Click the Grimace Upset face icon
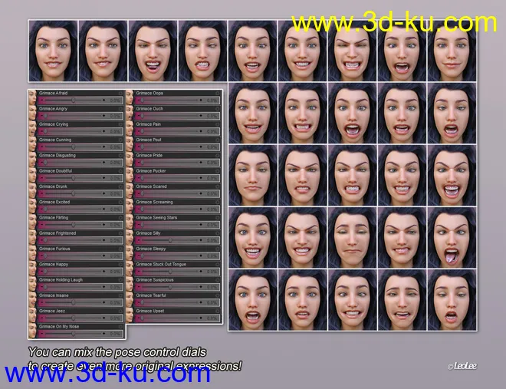 [130, 315]
